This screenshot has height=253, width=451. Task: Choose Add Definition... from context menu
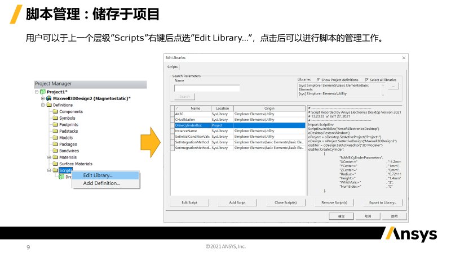click(105, 183)
